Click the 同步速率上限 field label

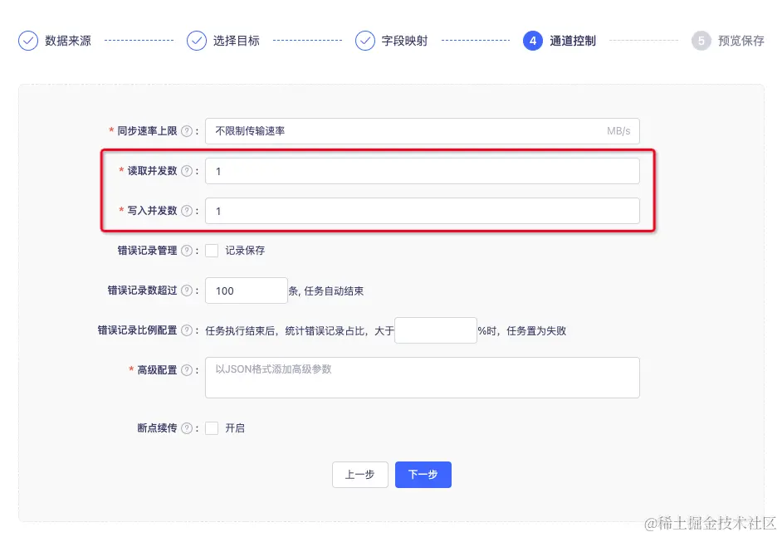(147, 131)
